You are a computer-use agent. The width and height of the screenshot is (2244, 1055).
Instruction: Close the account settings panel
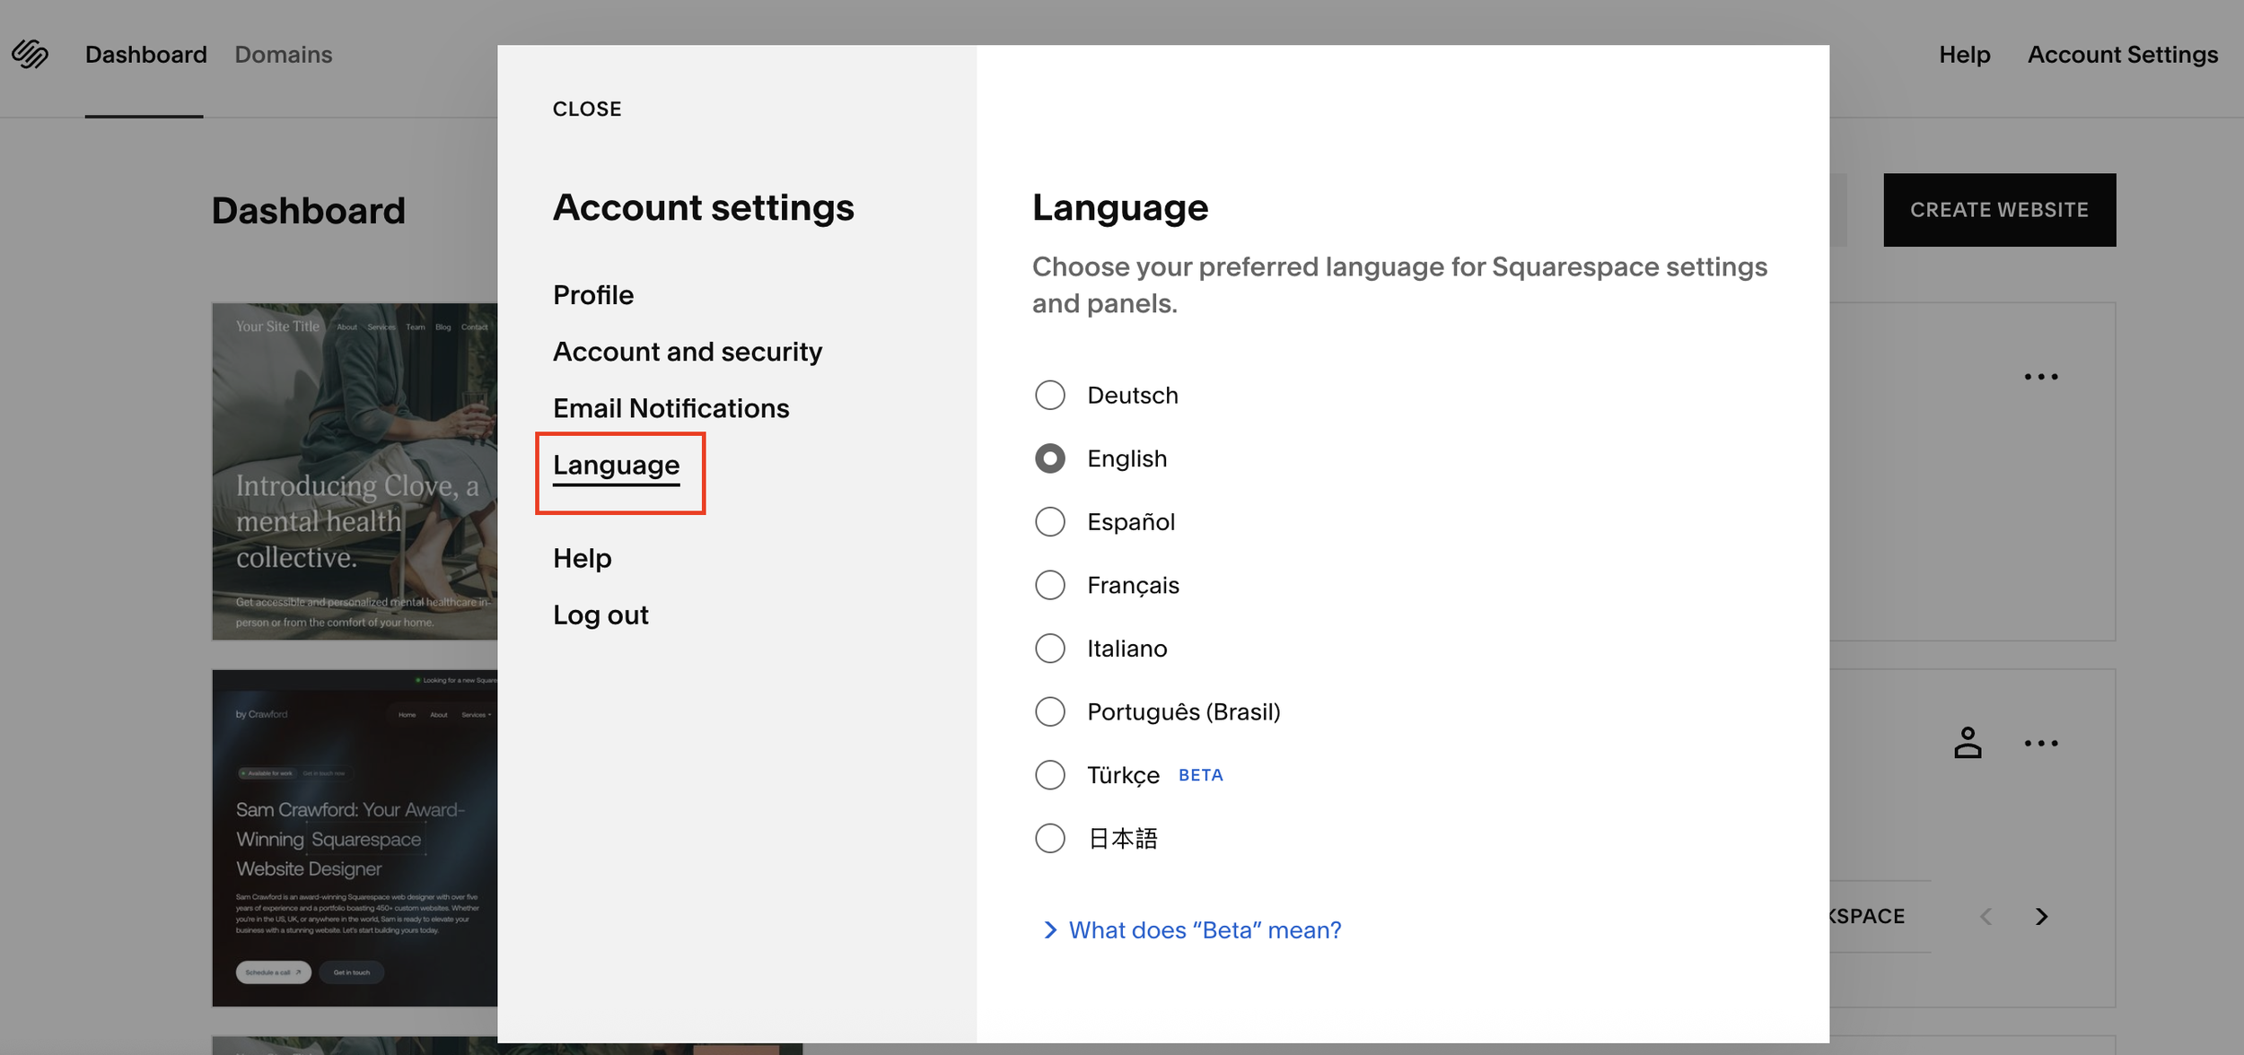tap(587, 109)
